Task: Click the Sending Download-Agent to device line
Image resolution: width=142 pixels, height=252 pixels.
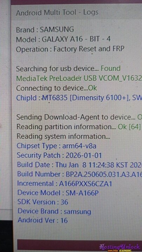Action: coord(79,117)
